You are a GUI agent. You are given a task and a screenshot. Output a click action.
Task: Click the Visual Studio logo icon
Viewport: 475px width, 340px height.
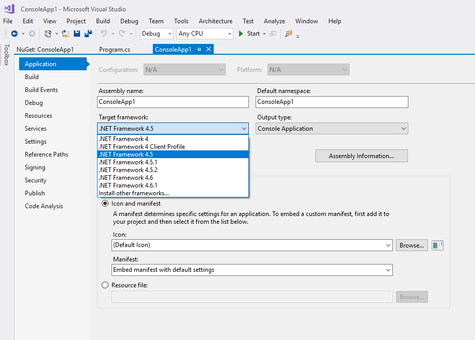tap(9, 9)
